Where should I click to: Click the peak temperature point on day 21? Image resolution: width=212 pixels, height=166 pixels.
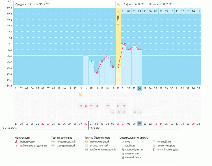pos(124,44)
